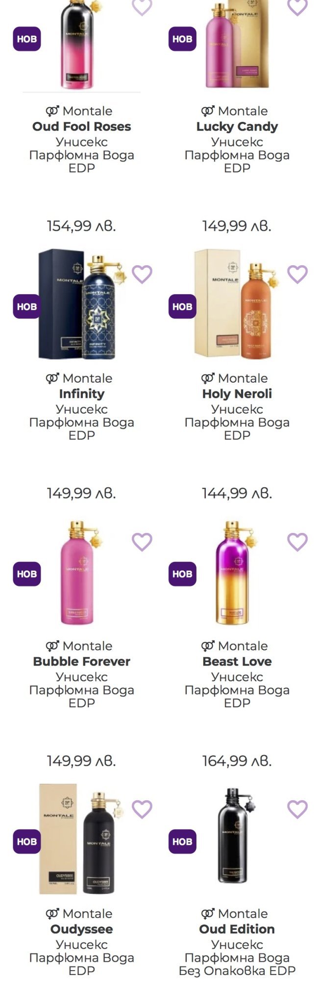319x1006 pixels.
Task: Open Infinity product title link
Action: (82, 394)
